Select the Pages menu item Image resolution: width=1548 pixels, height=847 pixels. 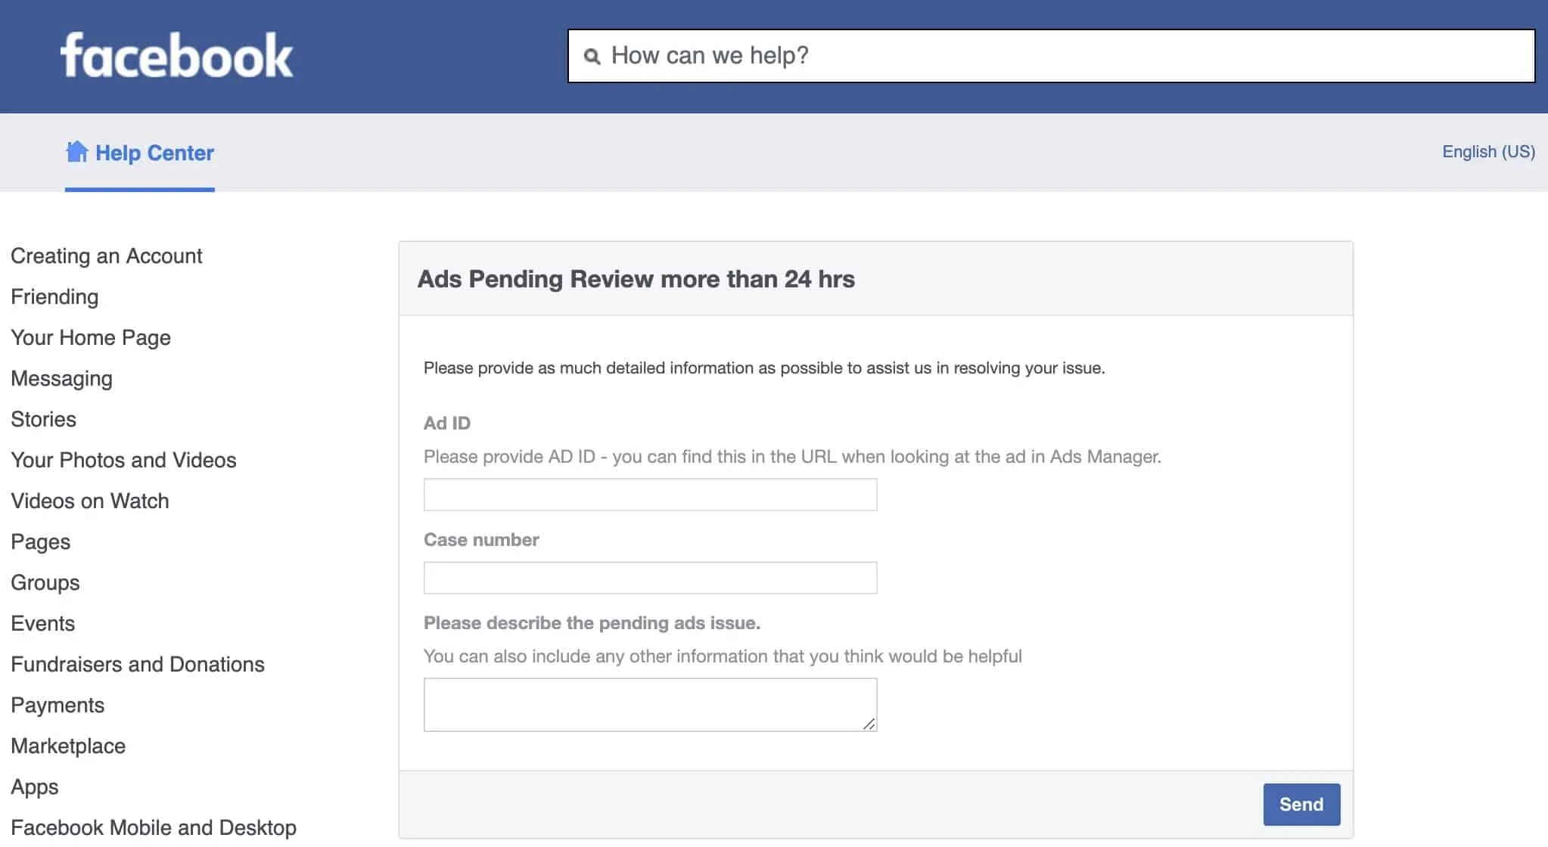(x=39, y=541)
